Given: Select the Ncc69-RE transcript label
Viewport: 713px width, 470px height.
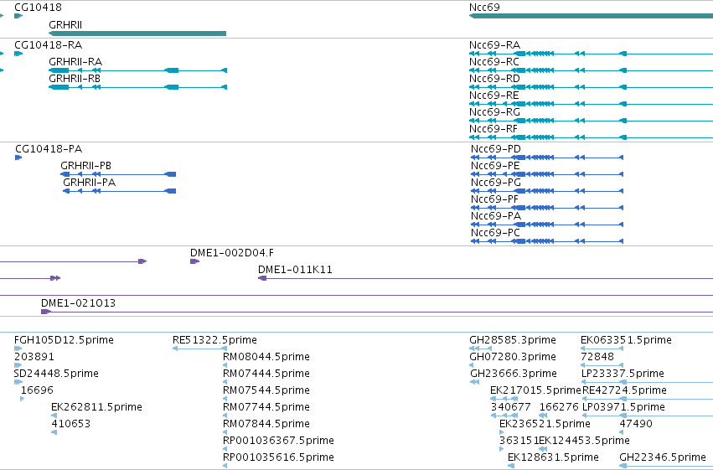Looking at the screenshot, I should [x=494, y=96].
